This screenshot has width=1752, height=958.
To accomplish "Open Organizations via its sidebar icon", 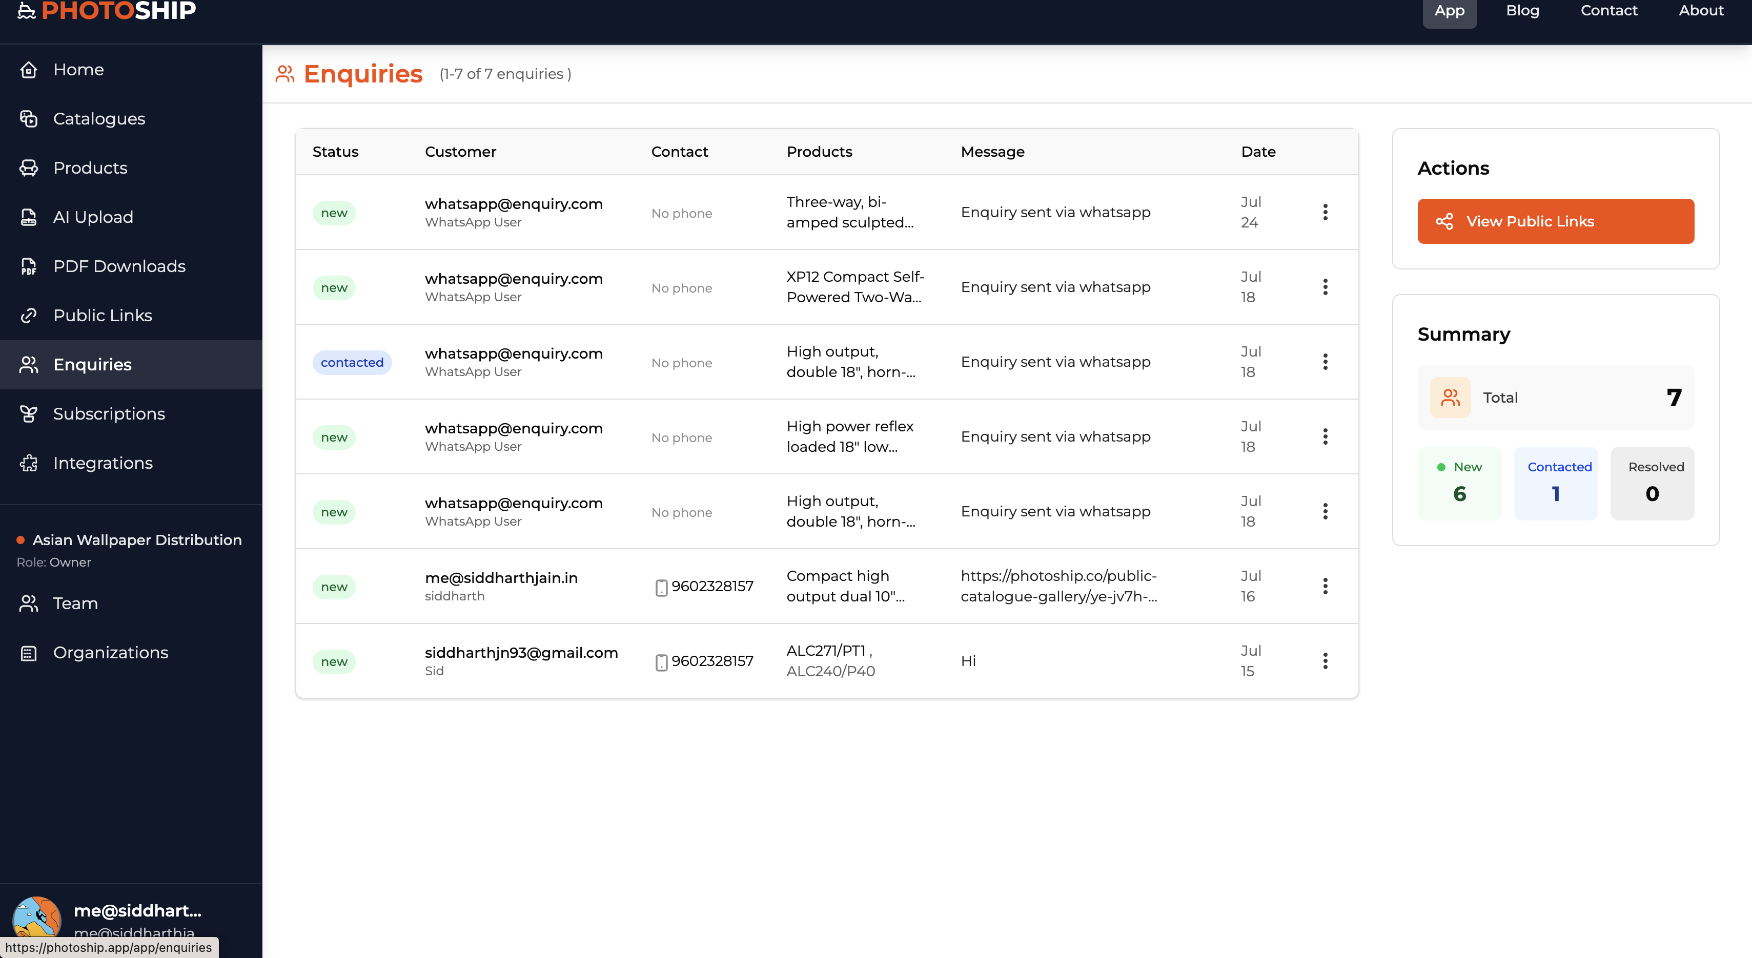I will pos(29,653).
